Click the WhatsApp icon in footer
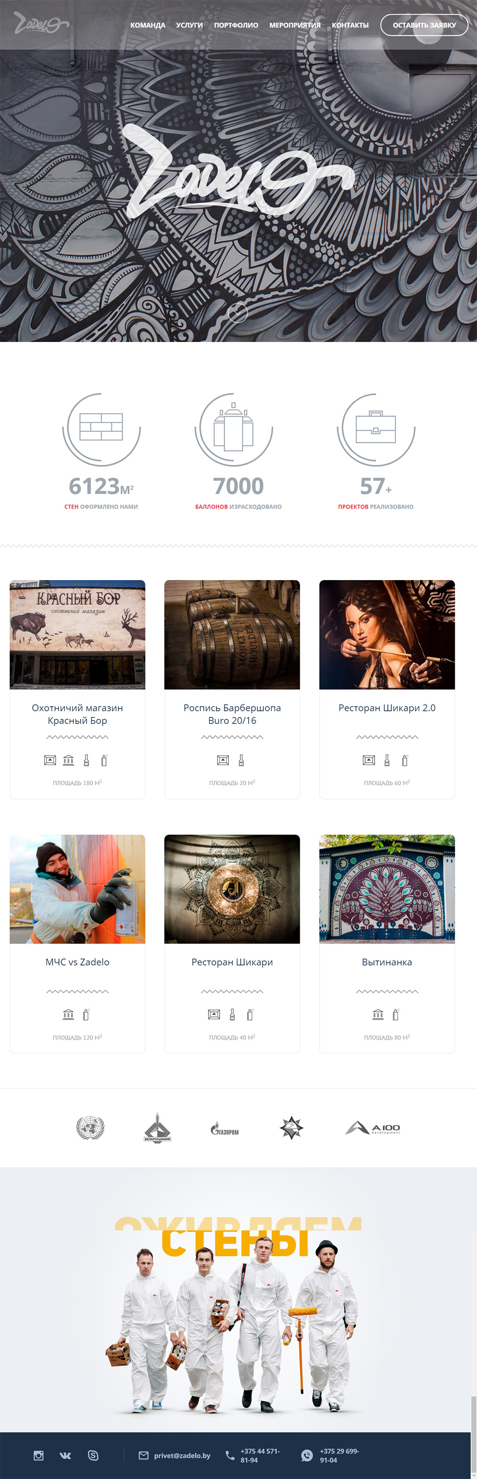 tap(307, 1455)
